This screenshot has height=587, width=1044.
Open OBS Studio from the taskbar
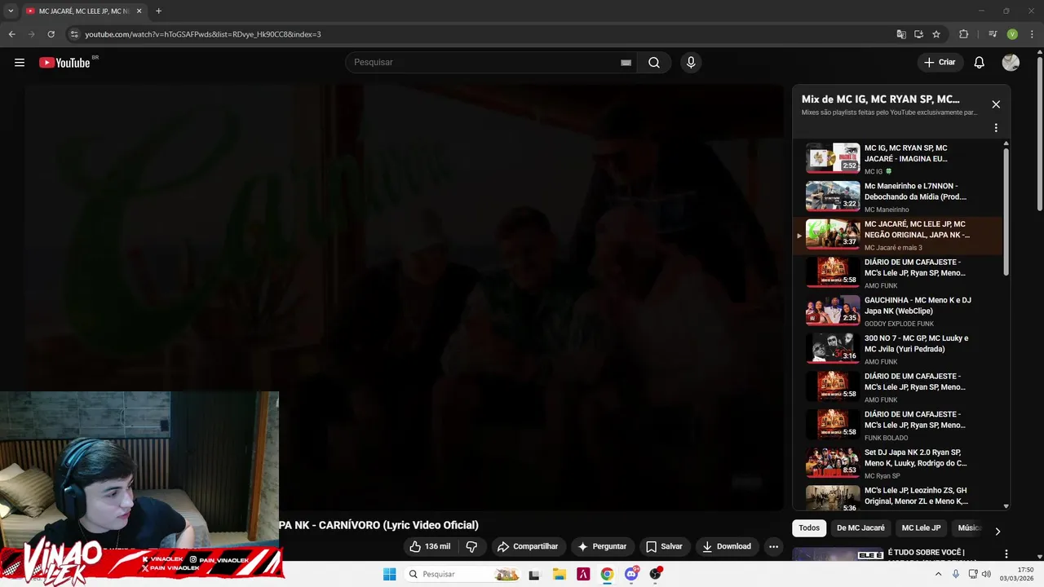coord(655,574)
